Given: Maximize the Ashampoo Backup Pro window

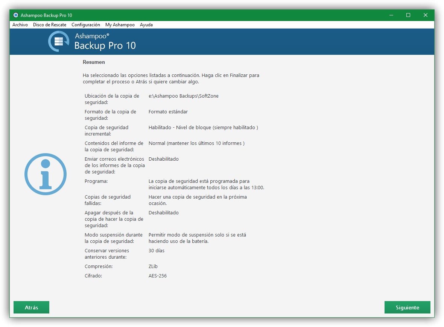Looking at the screenshot, I should pos(408,15).
